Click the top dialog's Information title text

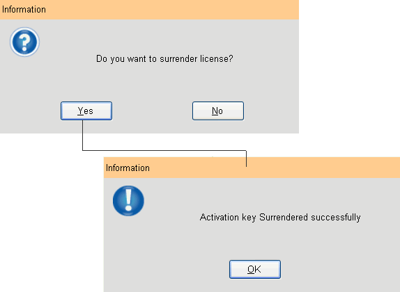pyautogui.click(x=24, y=10)
